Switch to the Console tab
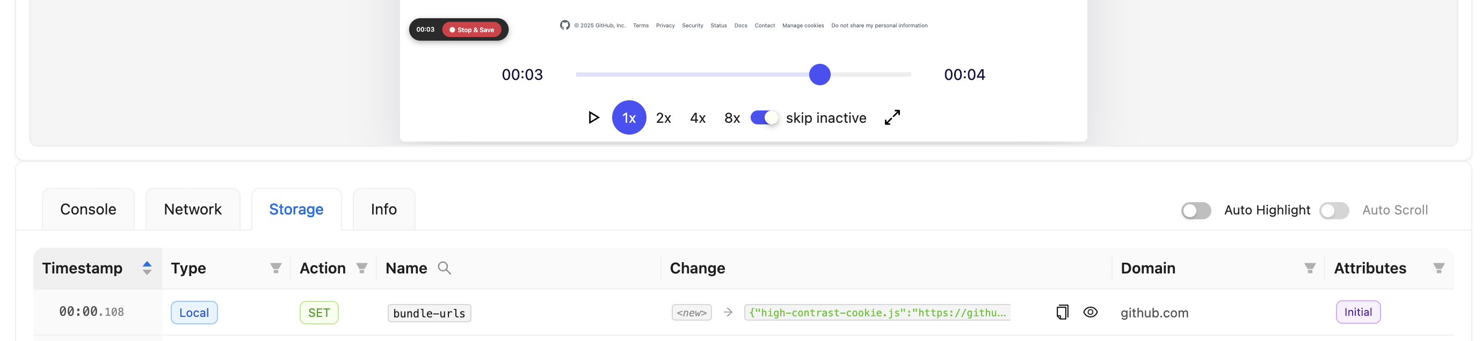 [x=88, y=210]
